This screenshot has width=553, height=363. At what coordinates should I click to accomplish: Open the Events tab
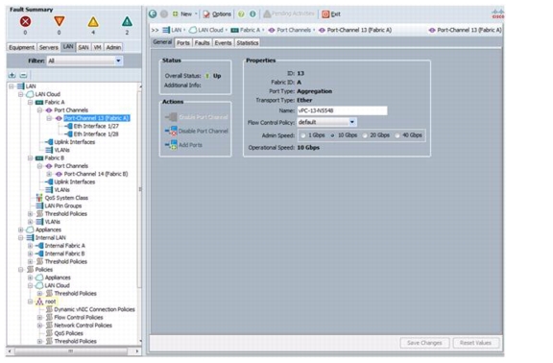point(223,42)
